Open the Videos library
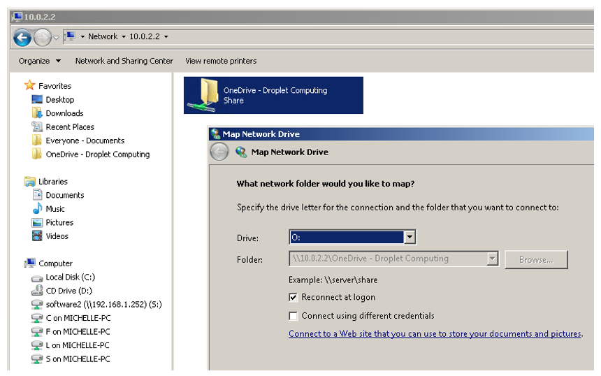This screenshot has height=376, width=601. coord(57,236)
